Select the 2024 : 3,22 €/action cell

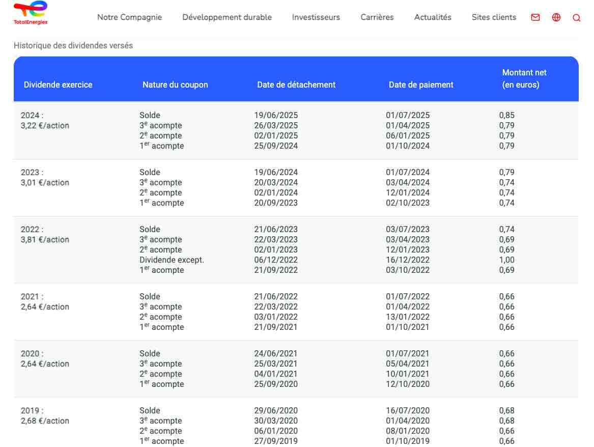pyautogui.click(x=45, y=121)
